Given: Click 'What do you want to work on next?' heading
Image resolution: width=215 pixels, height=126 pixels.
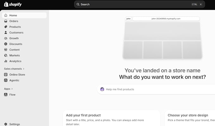Looking at the screenshot, I should 163,77.
